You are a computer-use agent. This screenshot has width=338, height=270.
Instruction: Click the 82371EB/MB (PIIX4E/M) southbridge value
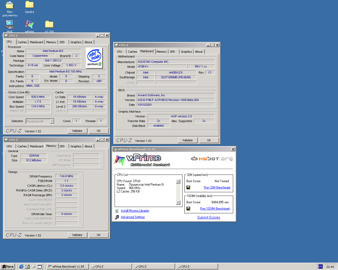pyautogui.click(x=176, y=77)
